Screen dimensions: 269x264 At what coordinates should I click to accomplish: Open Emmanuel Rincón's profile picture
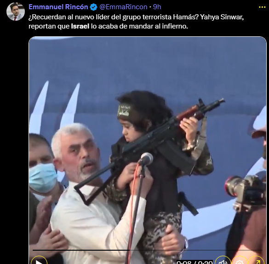[x=16, y=11]
